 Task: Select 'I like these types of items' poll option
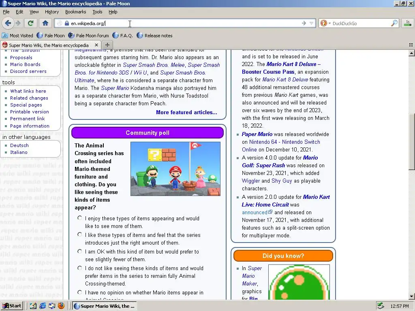click(80, 234)
